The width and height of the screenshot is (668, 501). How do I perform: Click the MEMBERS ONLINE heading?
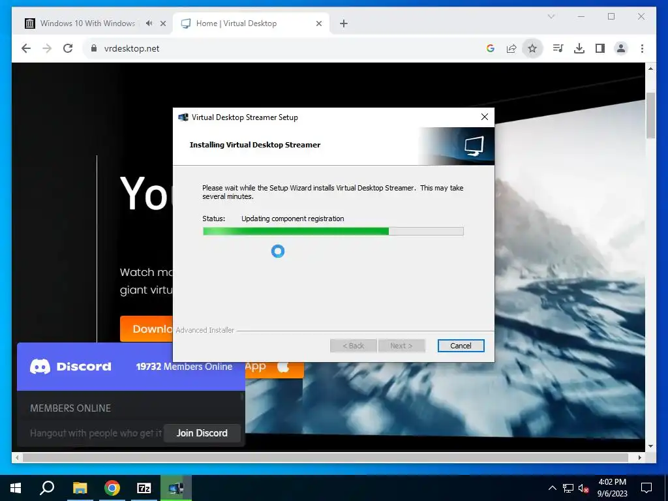pos(70,408)
